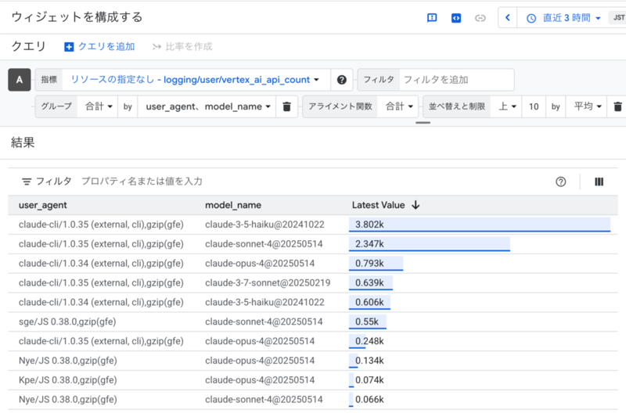This screenshot has width=626, height=417.
Task: Click value 0.248k cell
Action: [x=369, y=341]
